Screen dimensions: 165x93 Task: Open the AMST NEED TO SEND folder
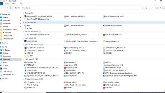click(x=10, y=30)
